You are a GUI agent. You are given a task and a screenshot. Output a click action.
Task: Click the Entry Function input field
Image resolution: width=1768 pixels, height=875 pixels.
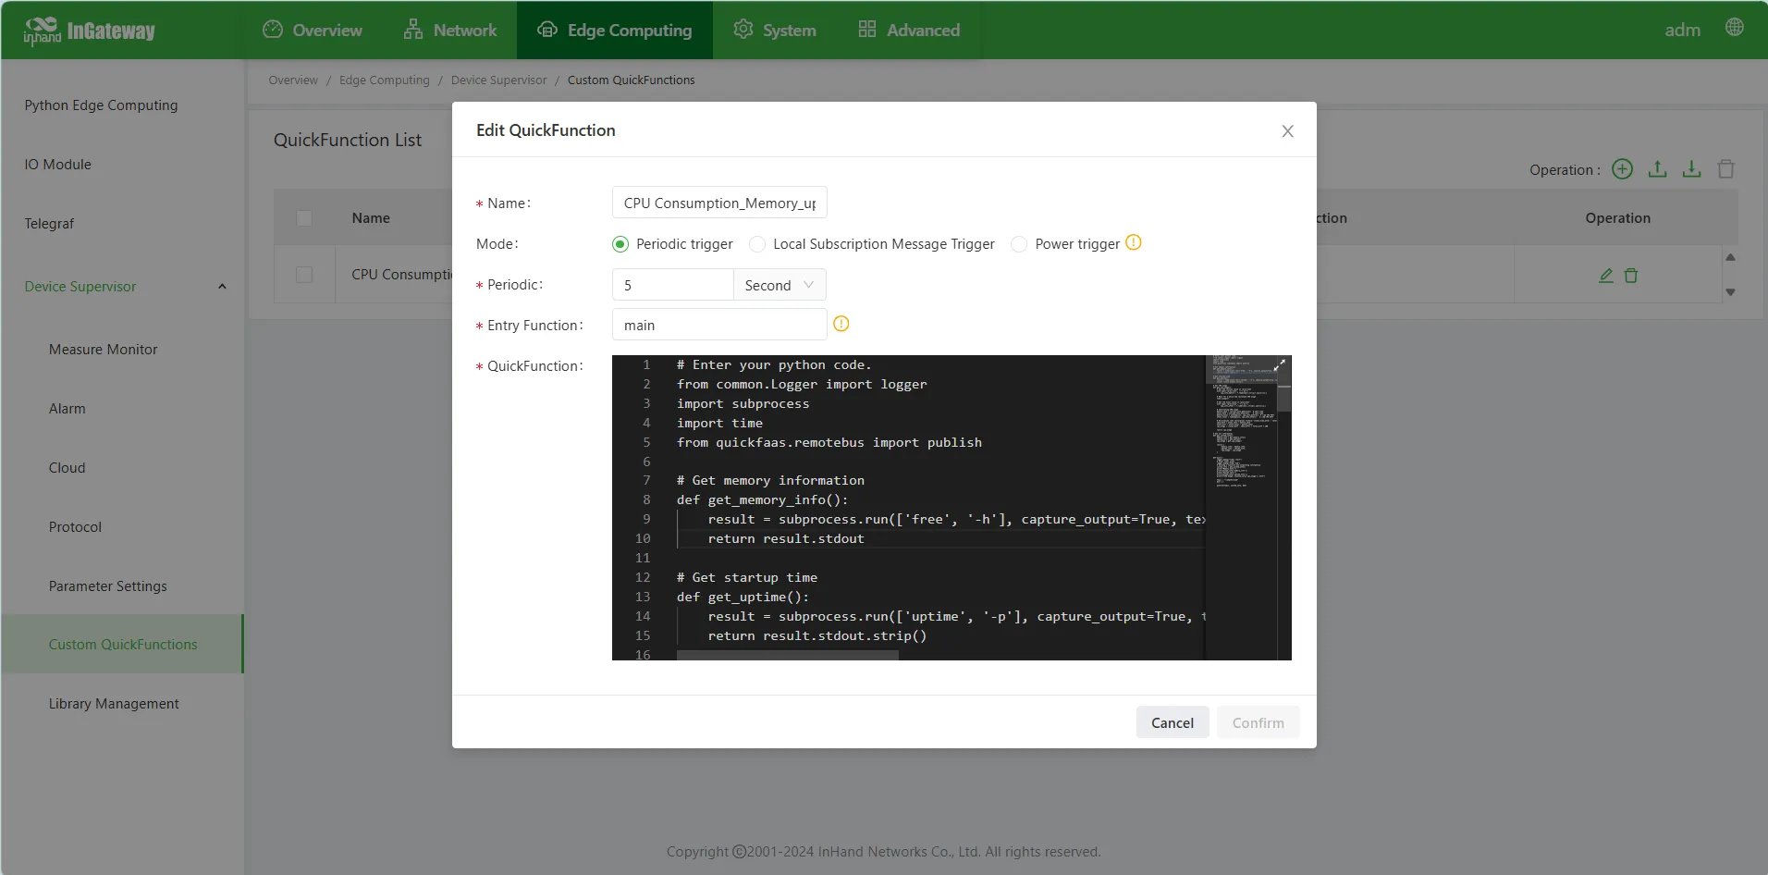pyautogui.click(x=719, y=325)
